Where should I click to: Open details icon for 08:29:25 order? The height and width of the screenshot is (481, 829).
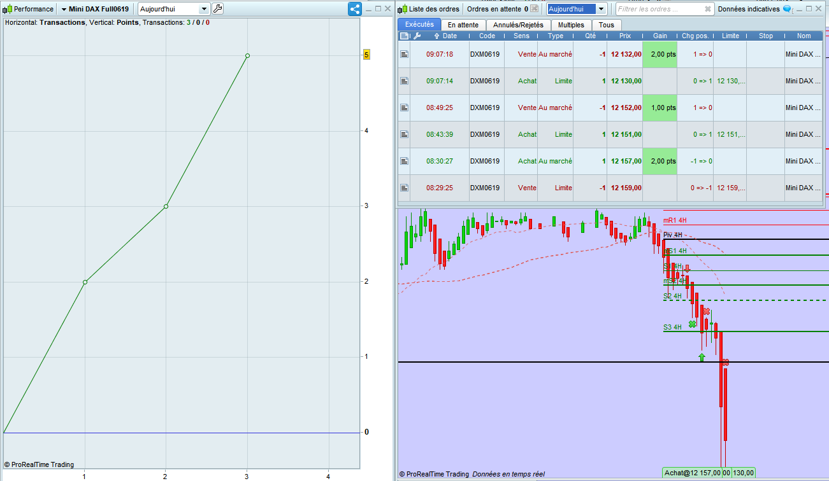404,188
